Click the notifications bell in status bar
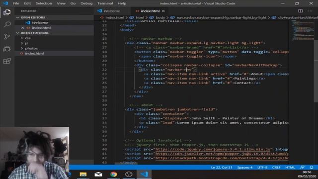 [312, 168]
